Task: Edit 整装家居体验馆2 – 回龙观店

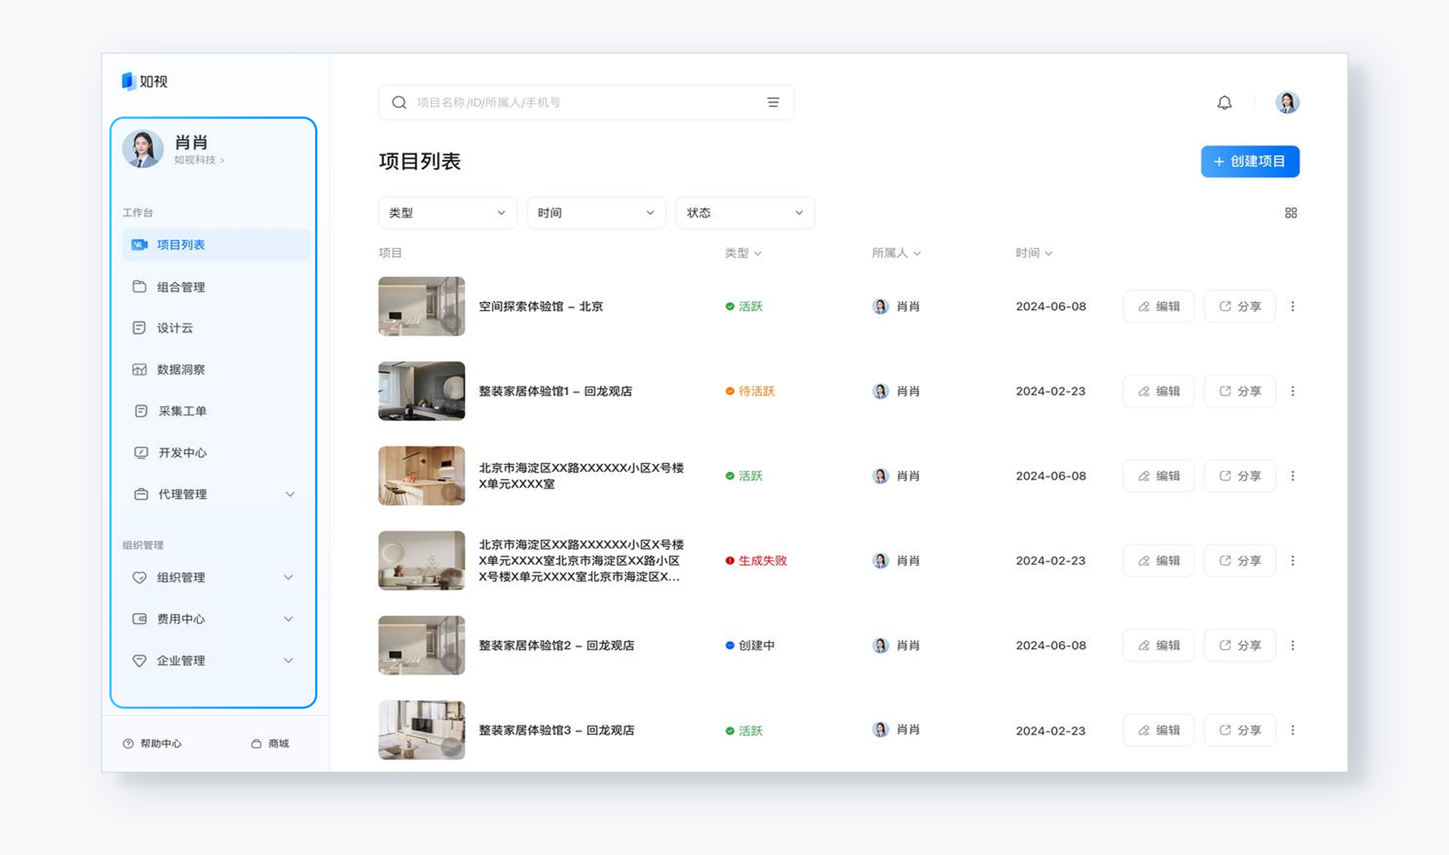Action: 1158,645
